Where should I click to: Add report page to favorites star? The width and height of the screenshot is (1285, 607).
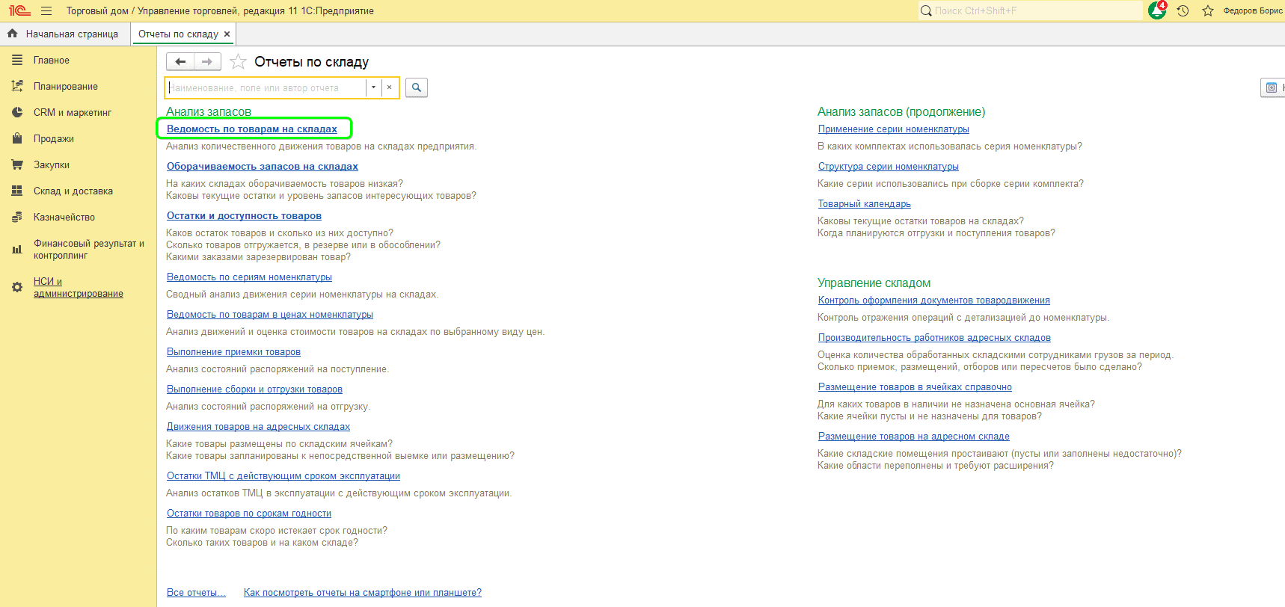click(238, 62)
